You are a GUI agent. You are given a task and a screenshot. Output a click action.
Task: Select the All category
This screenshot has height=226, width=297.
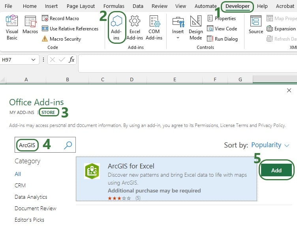pos(18,174)
